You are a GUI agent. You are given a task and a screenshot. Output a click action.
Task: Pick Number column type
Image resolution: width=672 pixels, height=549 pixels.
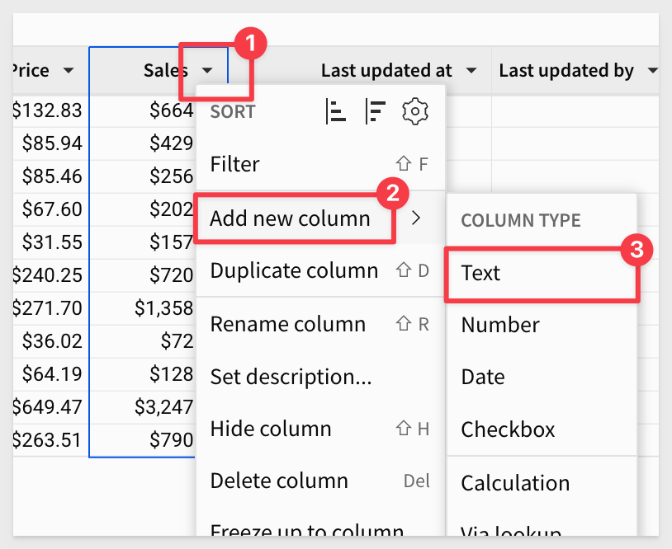(x=500, y=325)
